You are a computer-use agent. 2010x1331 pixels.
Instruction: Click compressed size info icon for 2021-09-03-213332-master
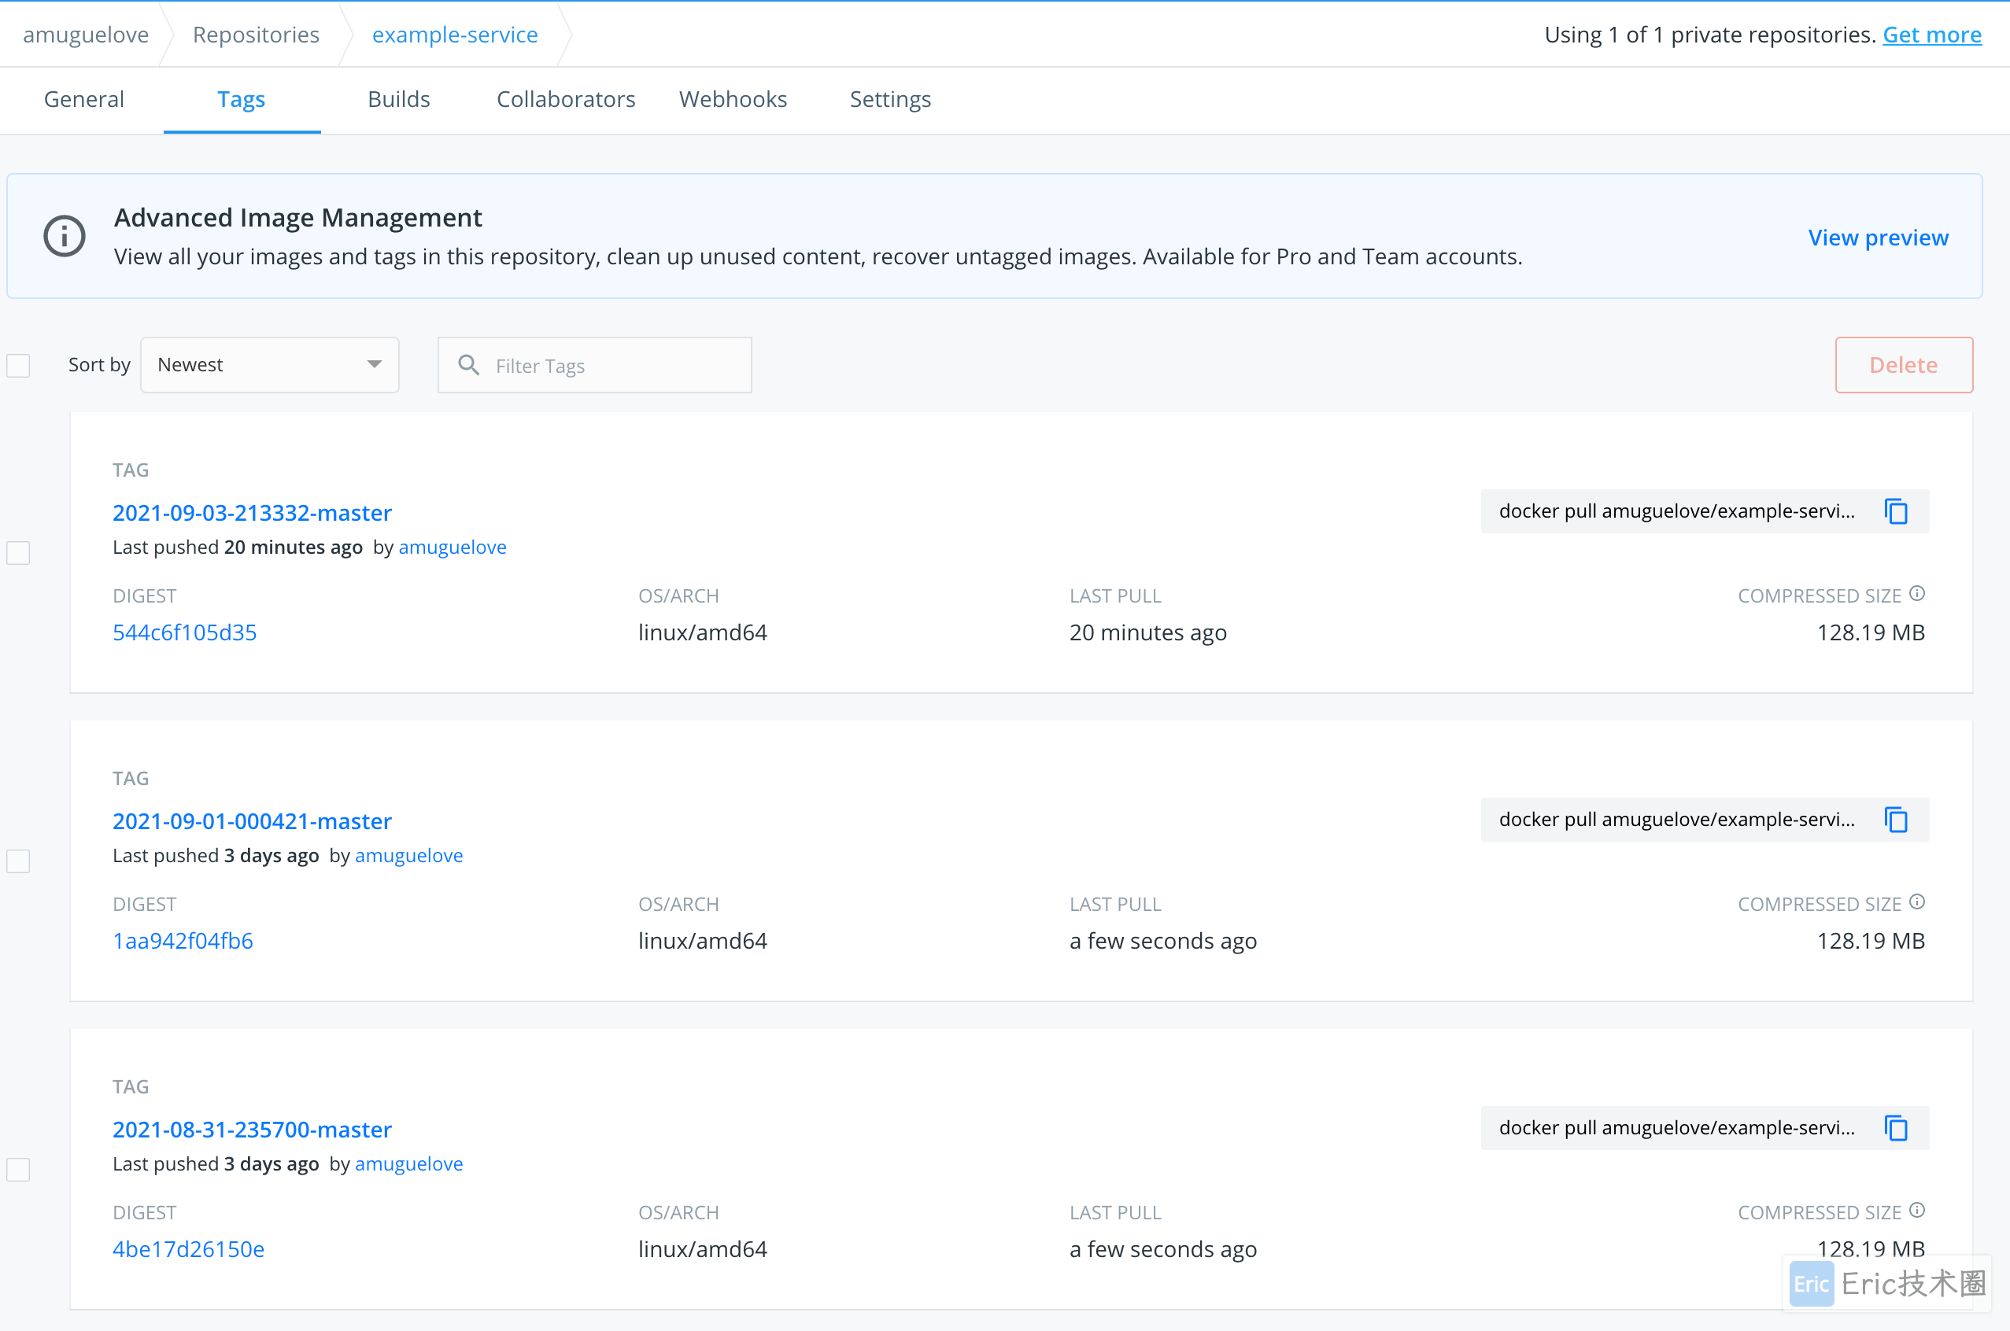(1916, 593)
